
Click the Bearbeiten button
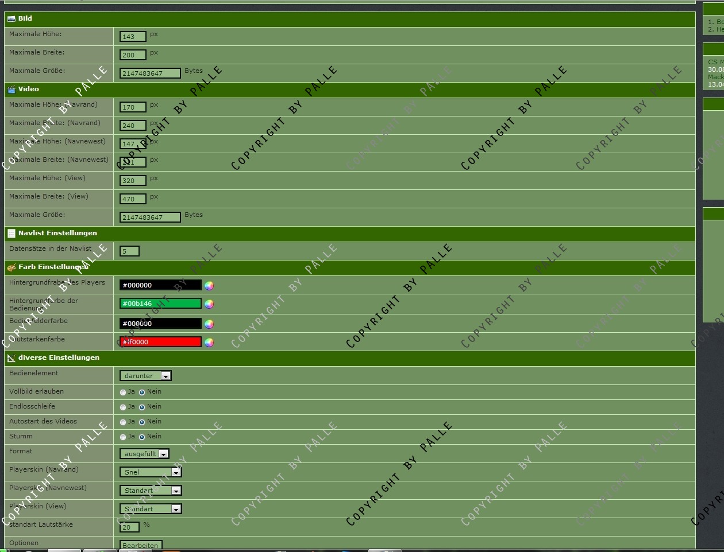click(x=141, y=545)
